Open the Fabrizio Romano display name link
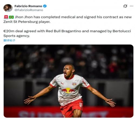 pyautogui.click(x=28, y=6)
